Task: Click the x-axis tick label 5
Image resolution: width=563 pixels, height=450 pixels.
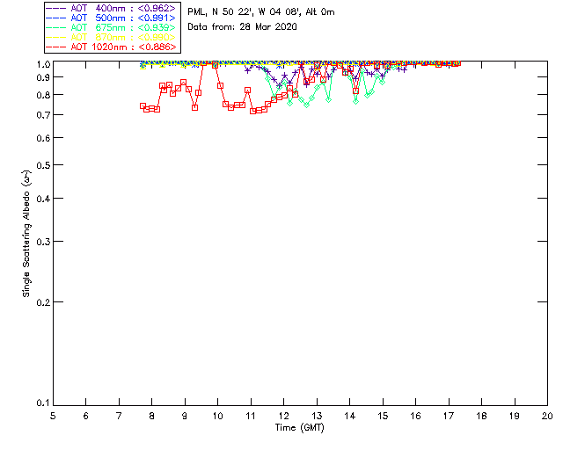Action: [x=53, y=416]
